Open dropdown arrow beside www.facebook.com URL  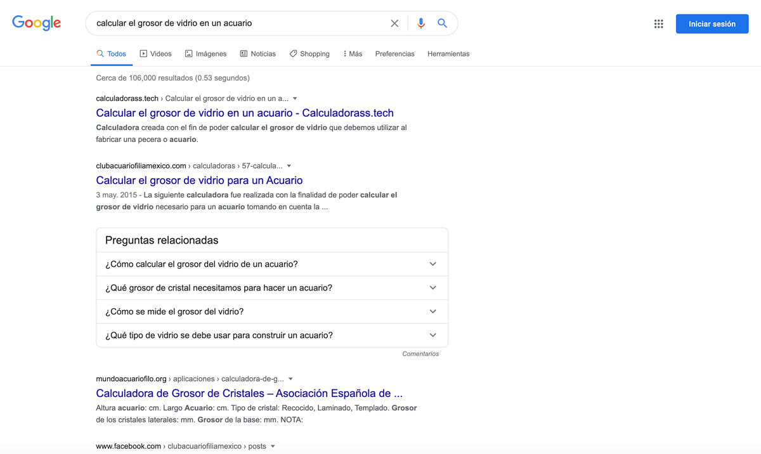273,446
